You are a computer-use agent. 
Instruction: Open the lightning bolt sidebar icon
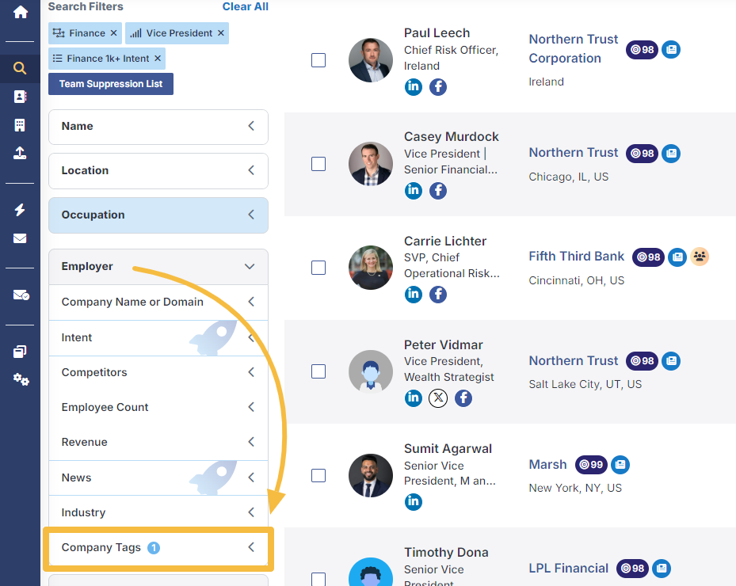pyautogui.click(x=20, y=210)
